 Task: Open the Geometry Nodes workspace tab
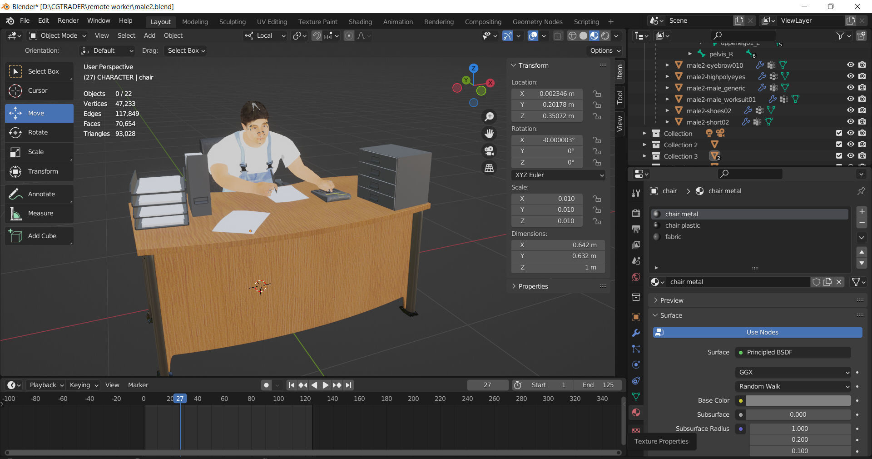pyautogui.click(x=537, y=22)
